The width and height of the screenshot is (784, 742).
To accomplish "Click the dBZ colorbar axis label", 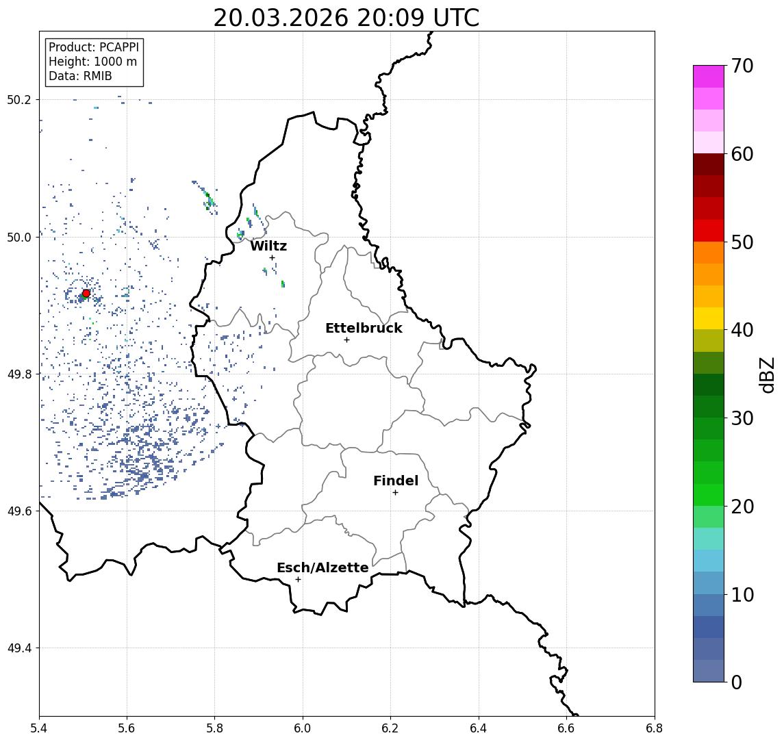I will point(766,375).
